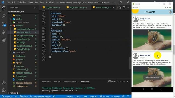The image size is (175, 98).
Task: Click the VS Code logo icon
Action: [3, 2]
